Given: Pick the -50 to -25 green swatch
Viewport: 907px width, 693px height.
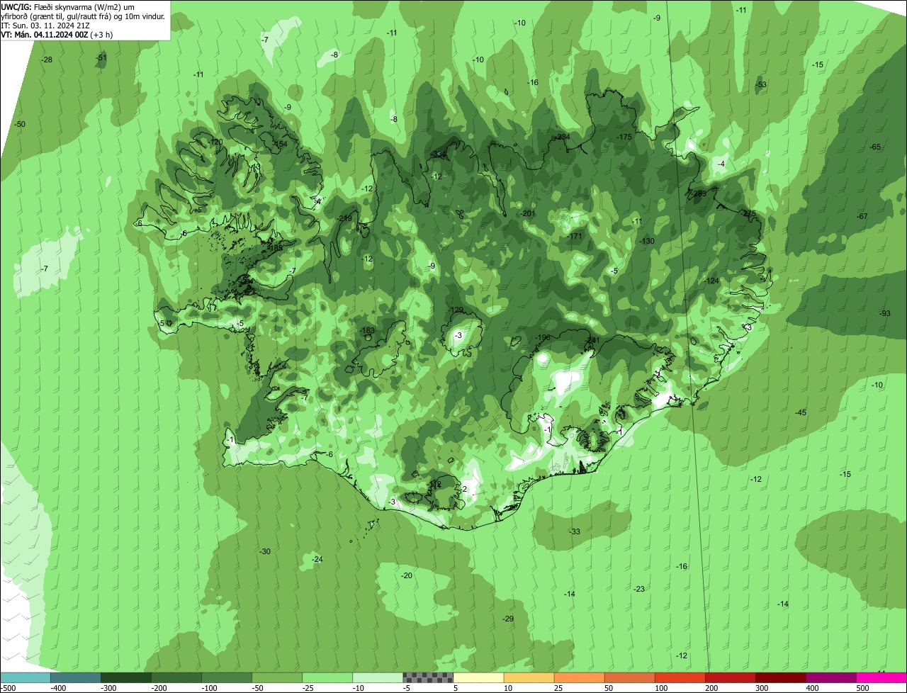Looking at the screenshot, I should click(277, 677).
